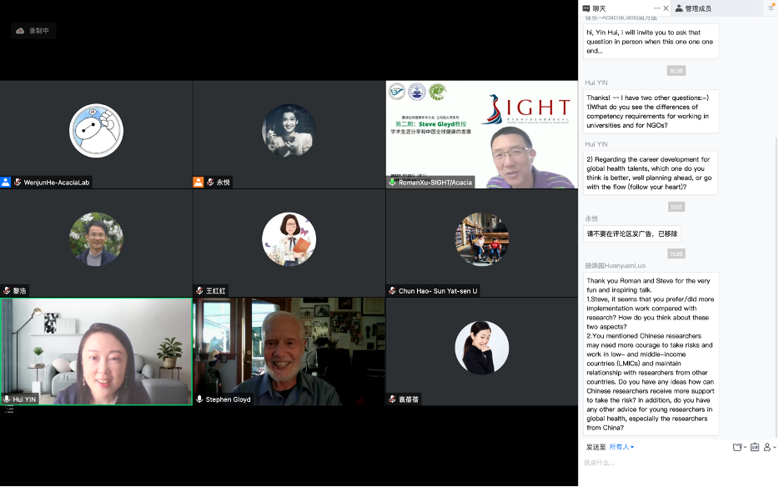This screenshot has height=487, width=779.
Task: Click the orange co-host icon beside 永悦
Action: tap(199, 182)
